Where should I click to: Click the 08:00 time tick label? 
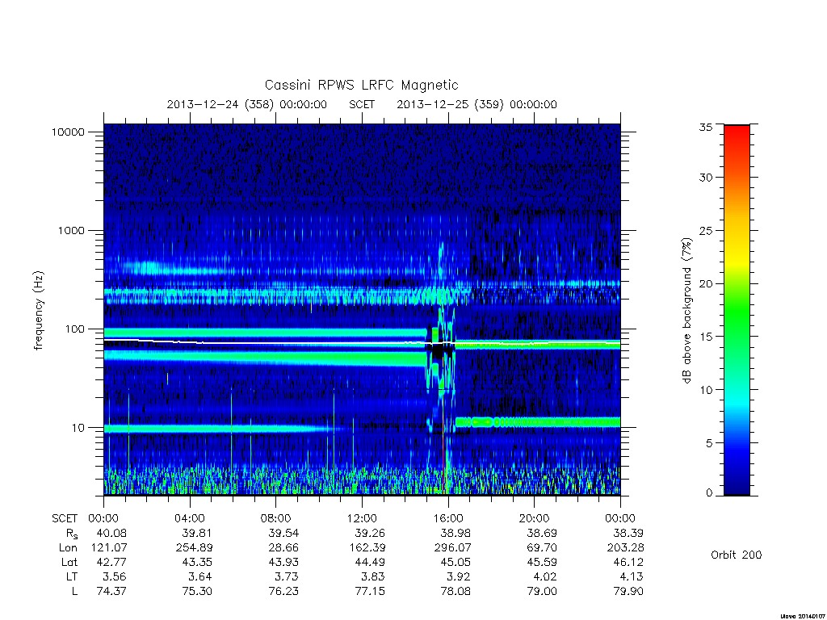point(276,518)
